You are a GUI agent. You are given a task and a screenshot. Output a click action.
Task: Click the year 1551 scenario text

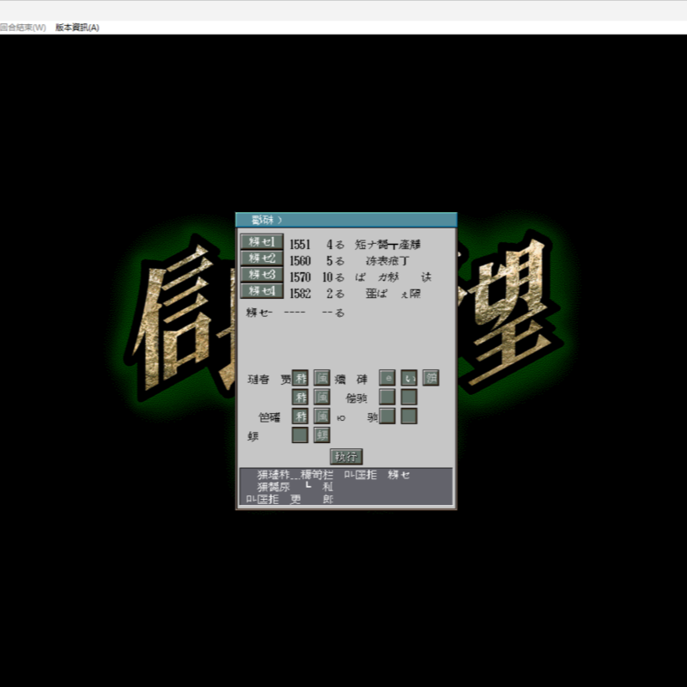click(x=300, y=245)
